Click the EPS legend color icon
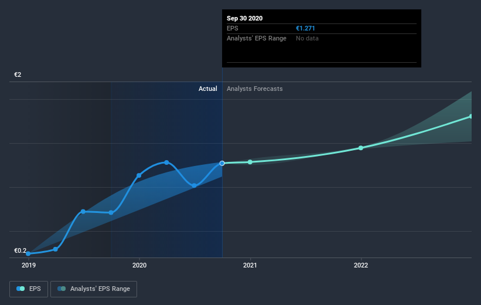 pos(21,289)
